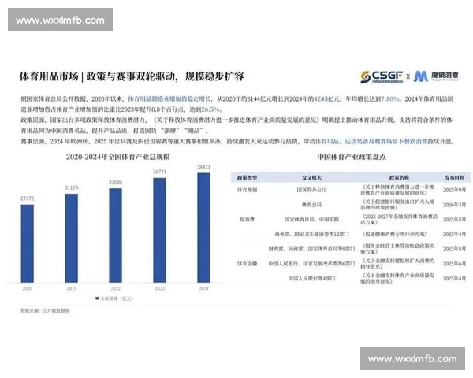Click the 财政部、民政部 issuer cell
The image size is (473, 378).
click(311, 249)
